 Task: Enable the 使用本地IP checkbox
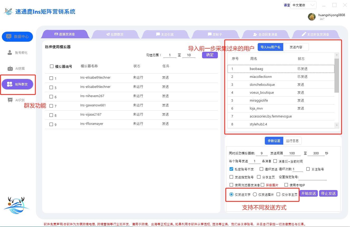286,185
